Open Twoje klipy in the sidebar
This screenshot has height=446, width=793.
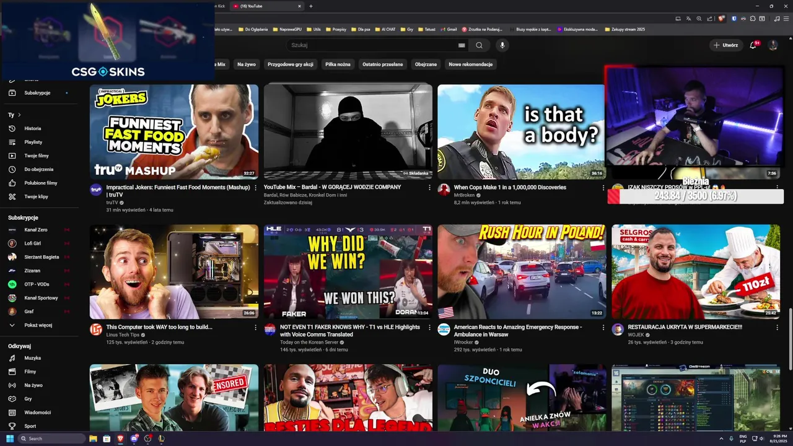click(36, 196)
